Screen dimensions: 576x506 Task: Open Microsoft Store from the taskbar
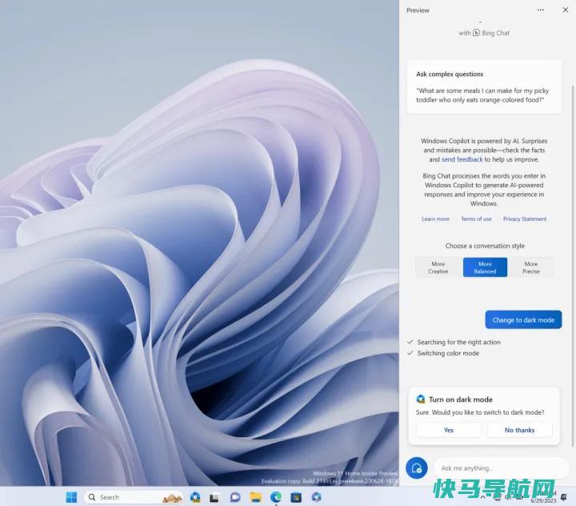[x=296, y=497]
